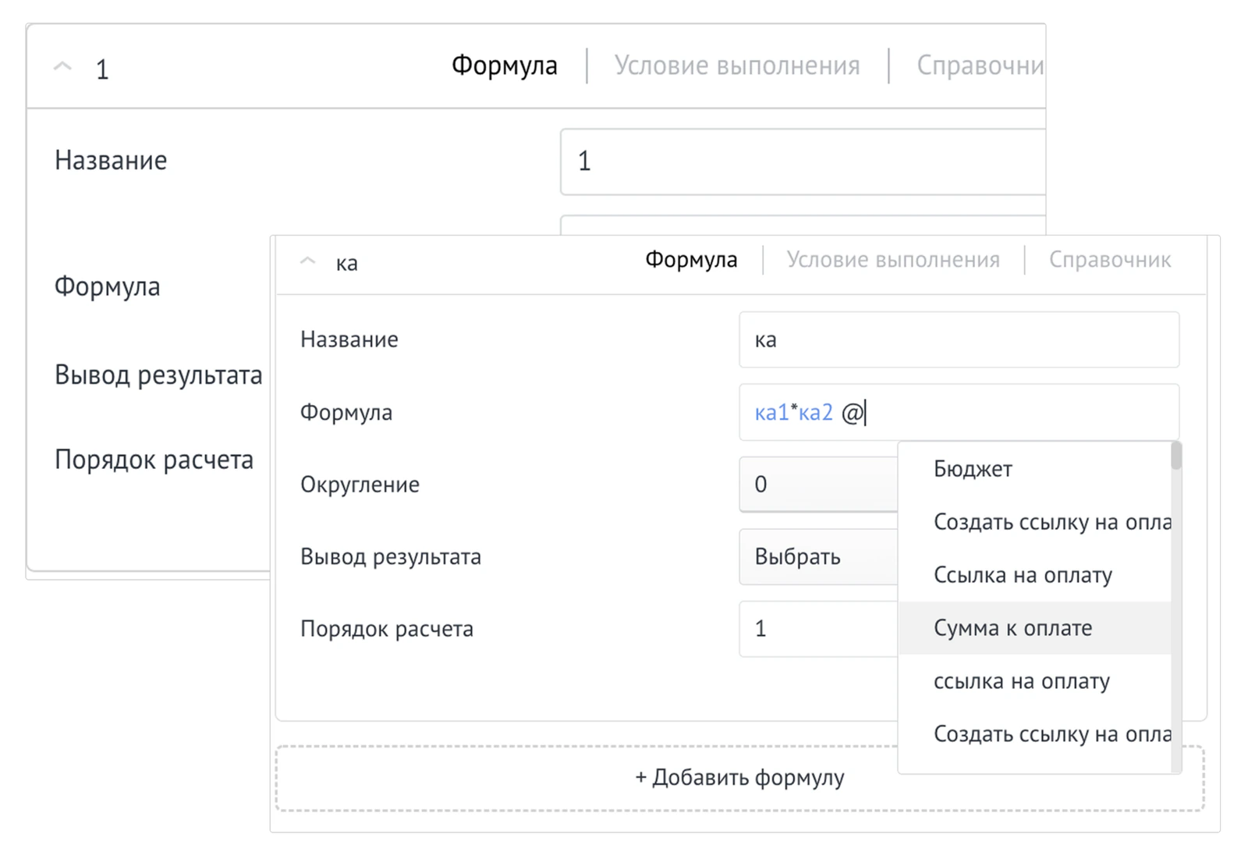Click the 'Название' field with value 1 in the back panel
The width and height of the screenshot is (1248, 852).
[x=803, y=162]
